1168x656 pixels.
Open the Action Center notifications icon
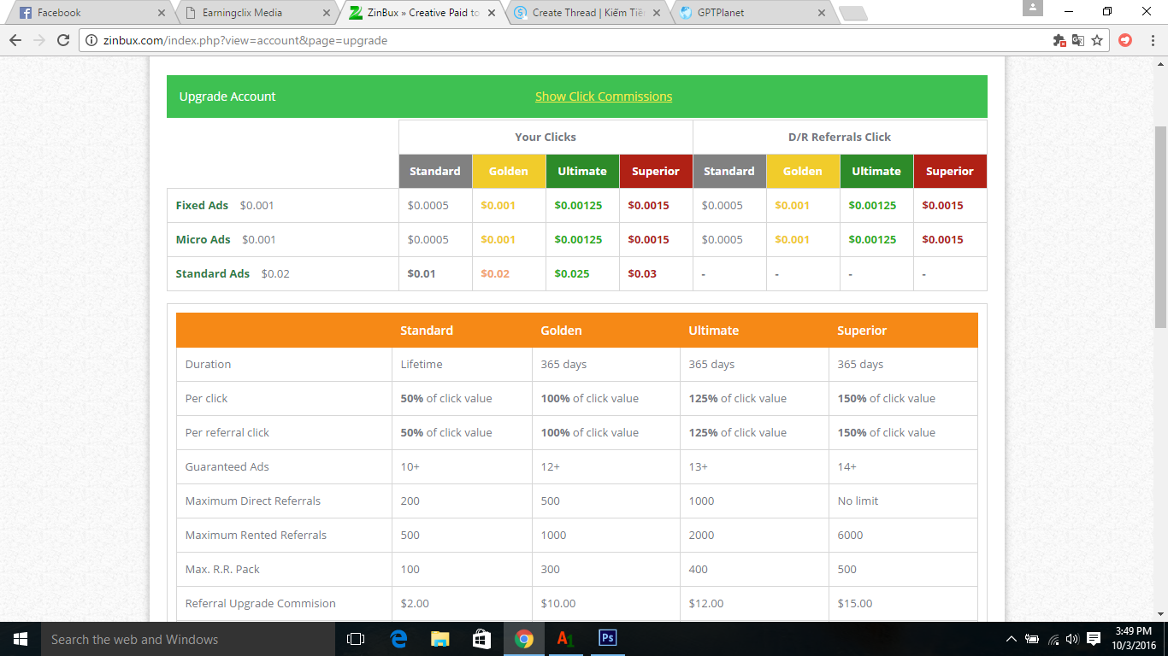tap(1094, 639)
